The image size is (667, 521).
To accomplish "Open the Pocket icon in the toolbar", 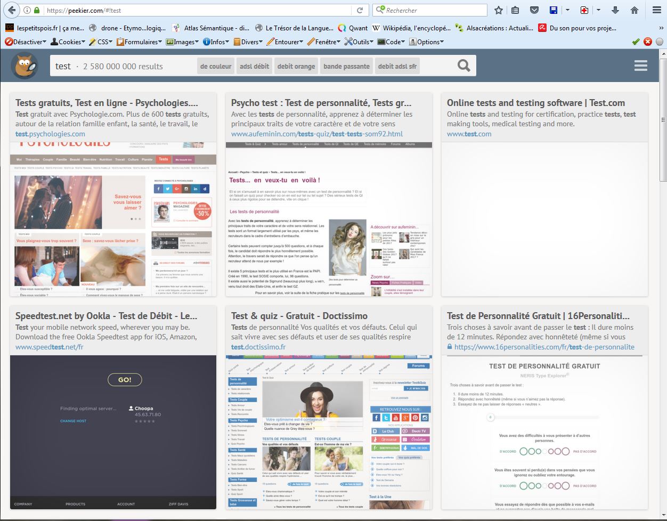I will pos(534,10).
